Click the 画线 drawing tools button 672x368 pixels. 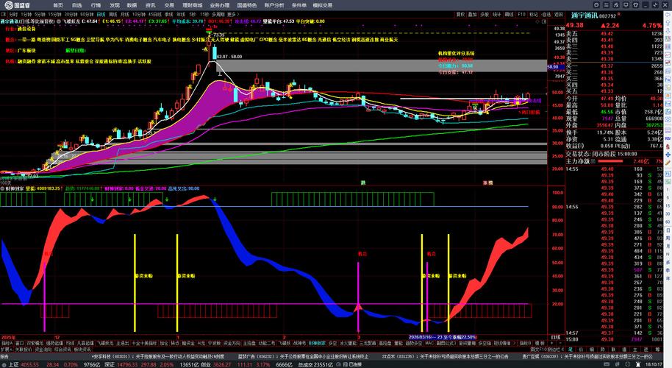point(509,14)
